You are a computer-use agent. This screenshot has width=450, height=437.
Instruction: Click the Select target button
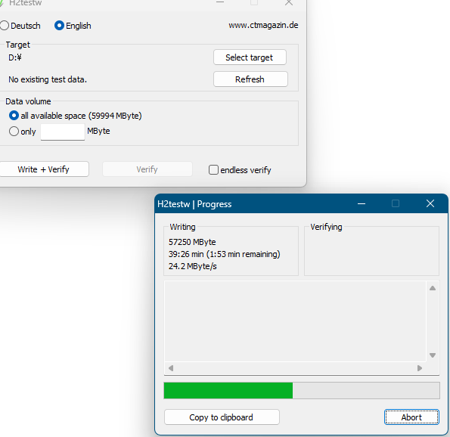click(250, 57)
